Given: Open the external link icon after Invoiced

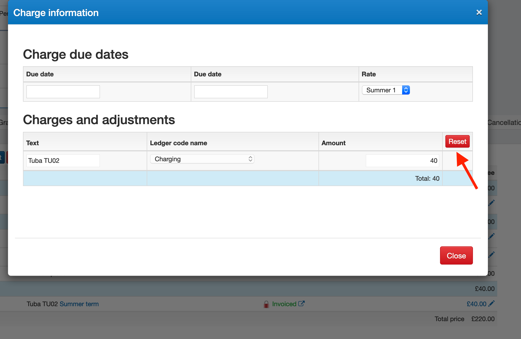Looking at the screenshot, I should click(x=301, y=303).
